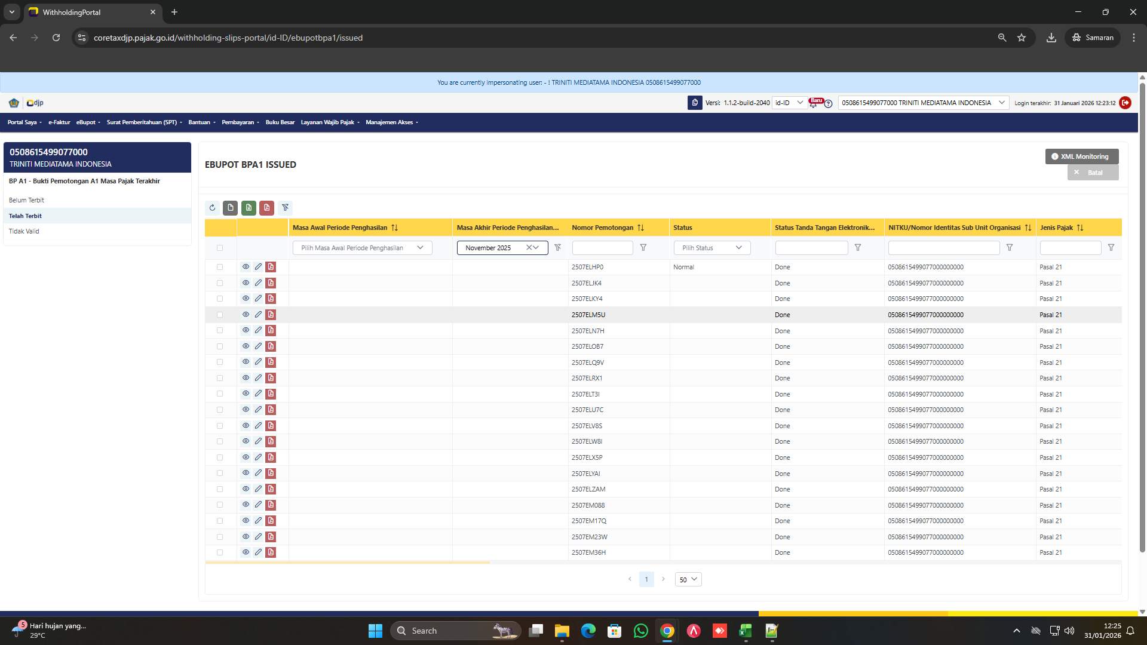Edit the slip 2507ELJK4 with pencil icon
This screenshot has height=645, width=1147.
click(258, 282)
